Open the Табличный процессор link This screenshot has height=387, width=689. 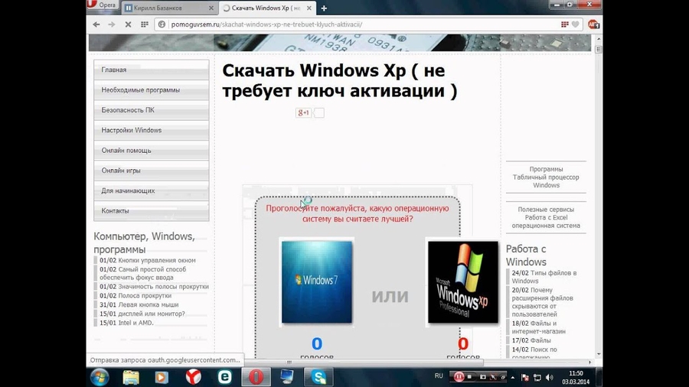coord(546,177)
